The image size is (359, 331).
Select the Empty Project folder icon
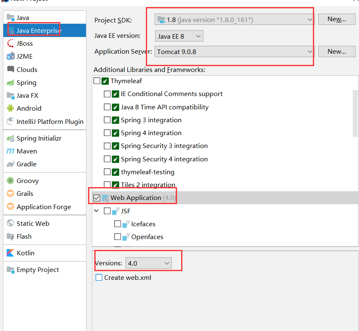[10, 269]
